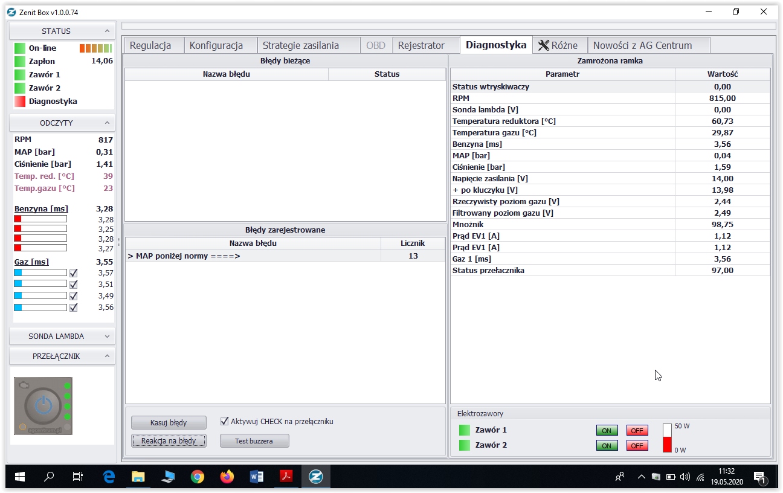Viewport: 783px width, 493px height.
Task: Click the Status column header
Action: pos(387,74)
